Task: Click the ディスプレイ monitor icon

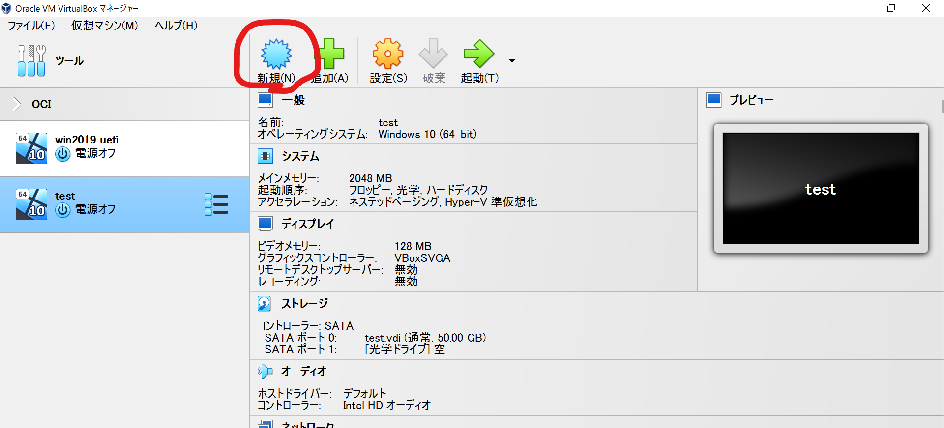Action: pos(265,224)
